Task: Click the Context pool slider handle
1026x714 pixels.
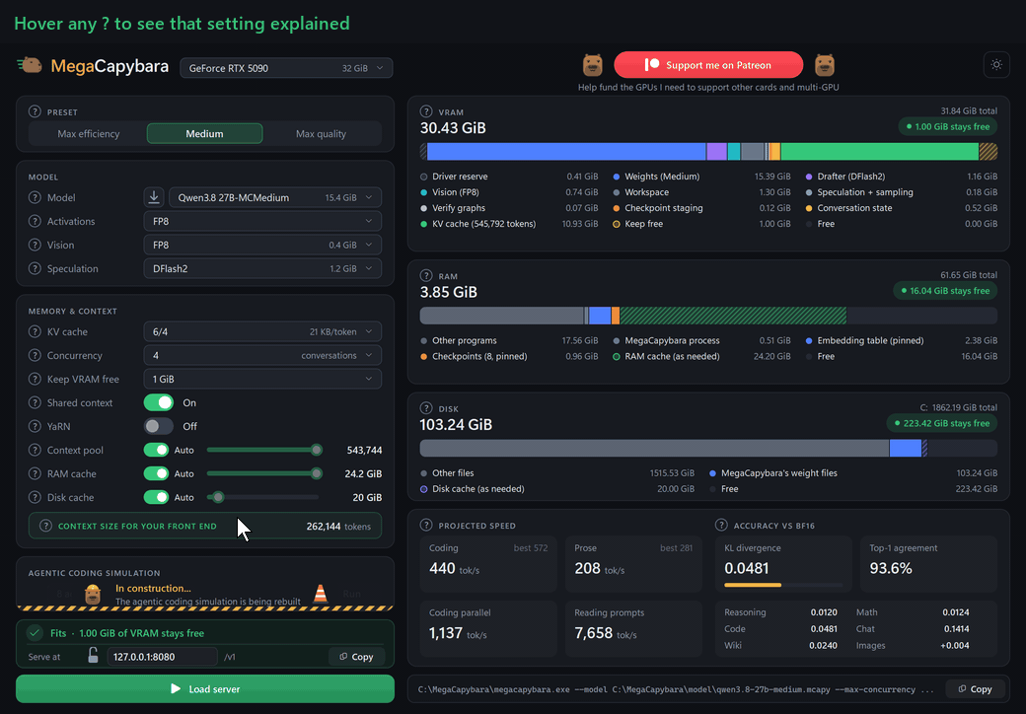Action: coord(317,450)
